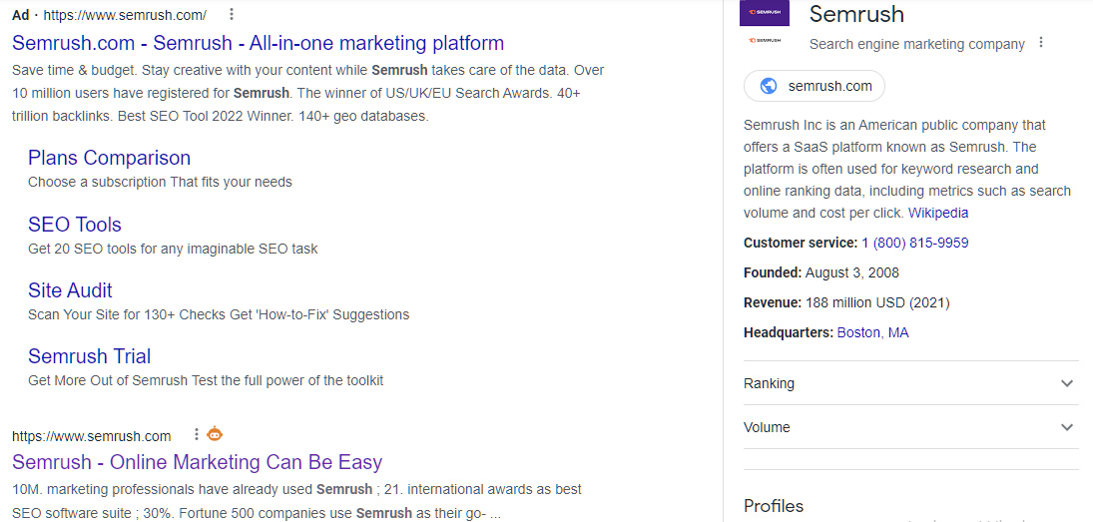This screenshot has width=1093, height=522.
Task: Expand the Volume section
Action: tap(911, 427)
